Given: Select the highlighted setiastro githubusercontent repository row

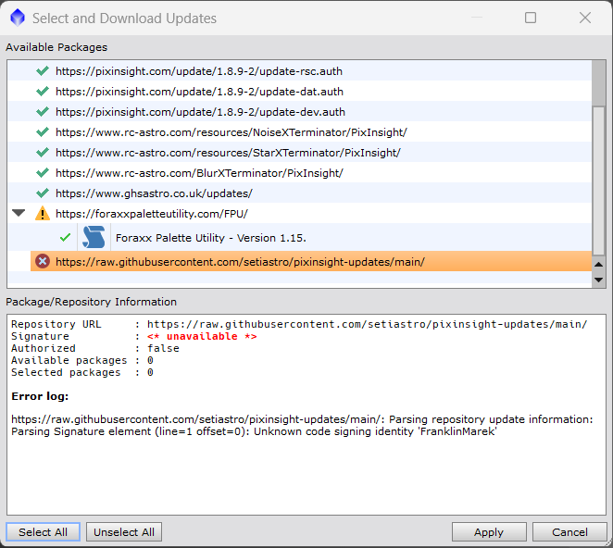Looking at the screenshot, I should tap(311, 261).
